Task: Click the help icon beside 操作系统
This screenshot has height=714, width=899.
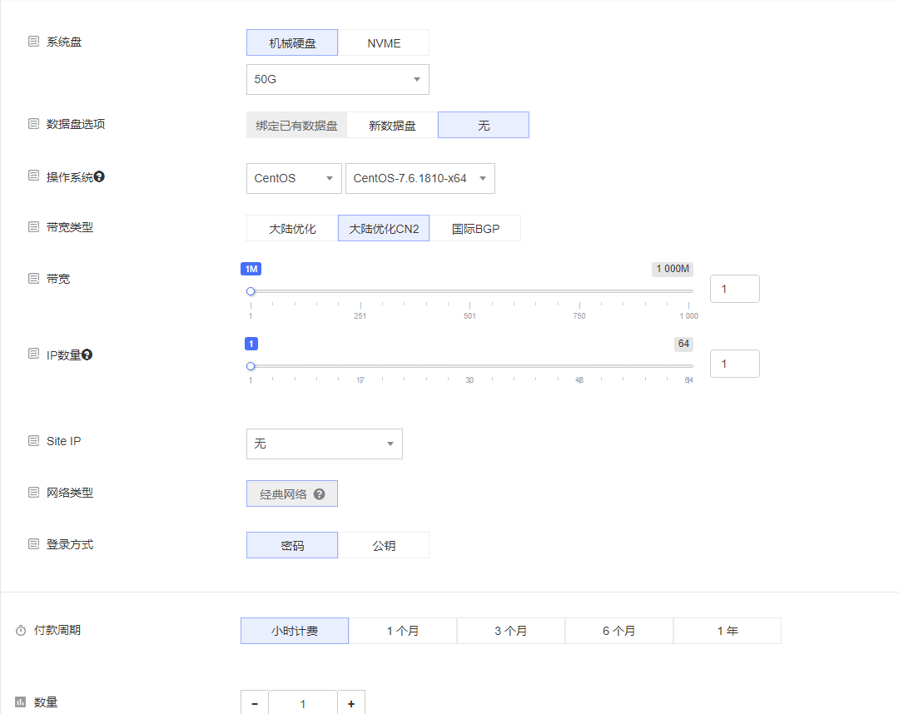Action: coord(99,176)
